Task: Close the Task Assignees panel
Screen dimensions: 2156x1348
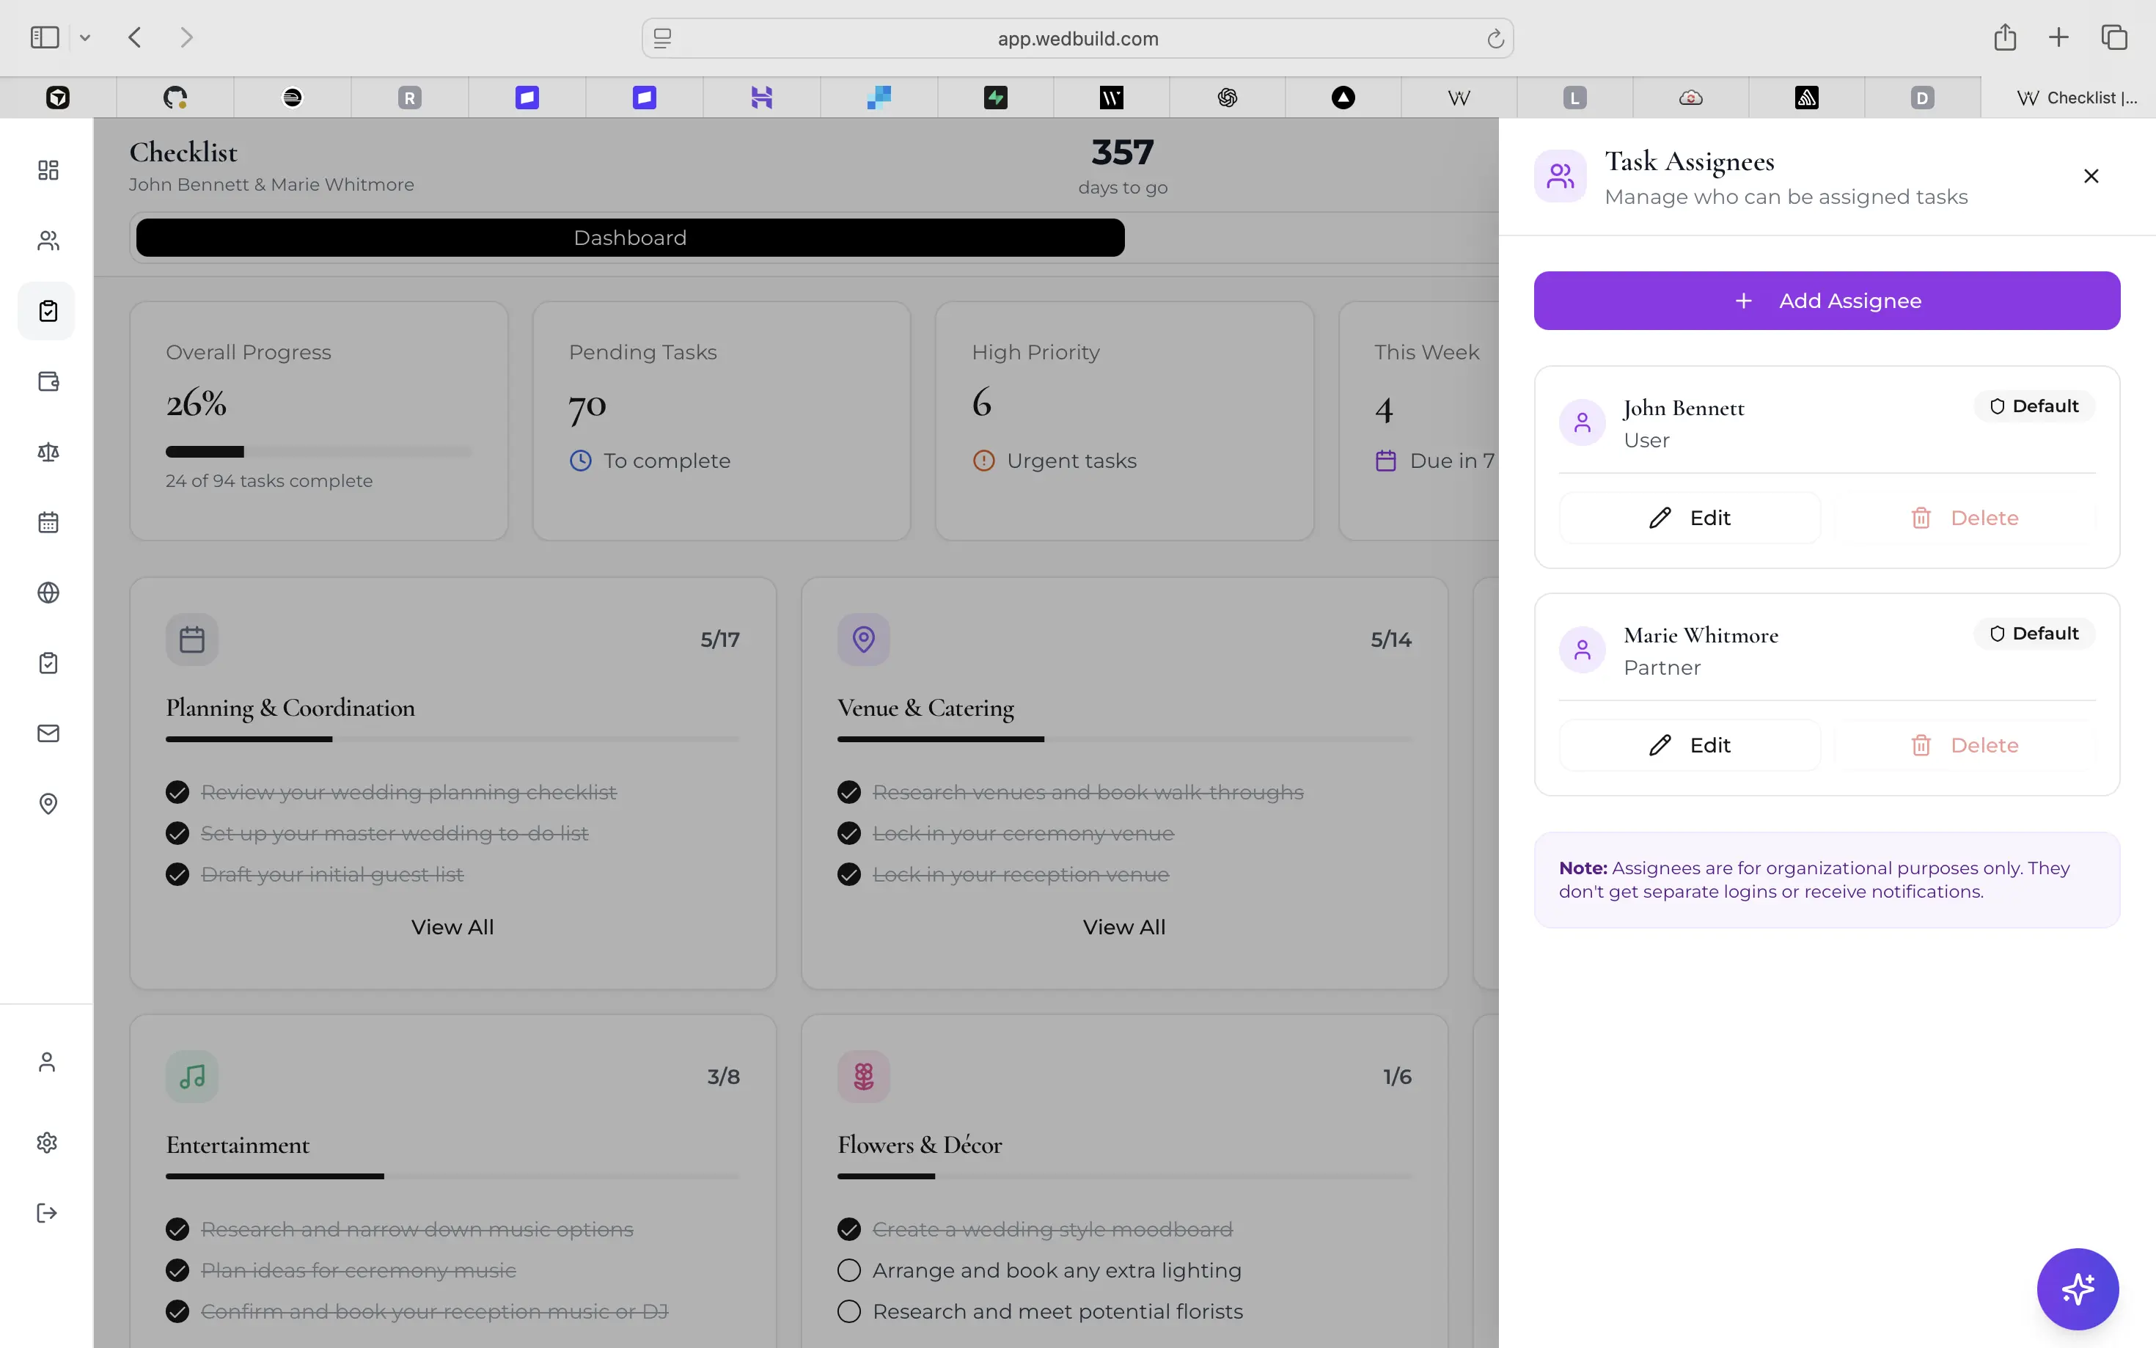Action: pos(2091,177)
